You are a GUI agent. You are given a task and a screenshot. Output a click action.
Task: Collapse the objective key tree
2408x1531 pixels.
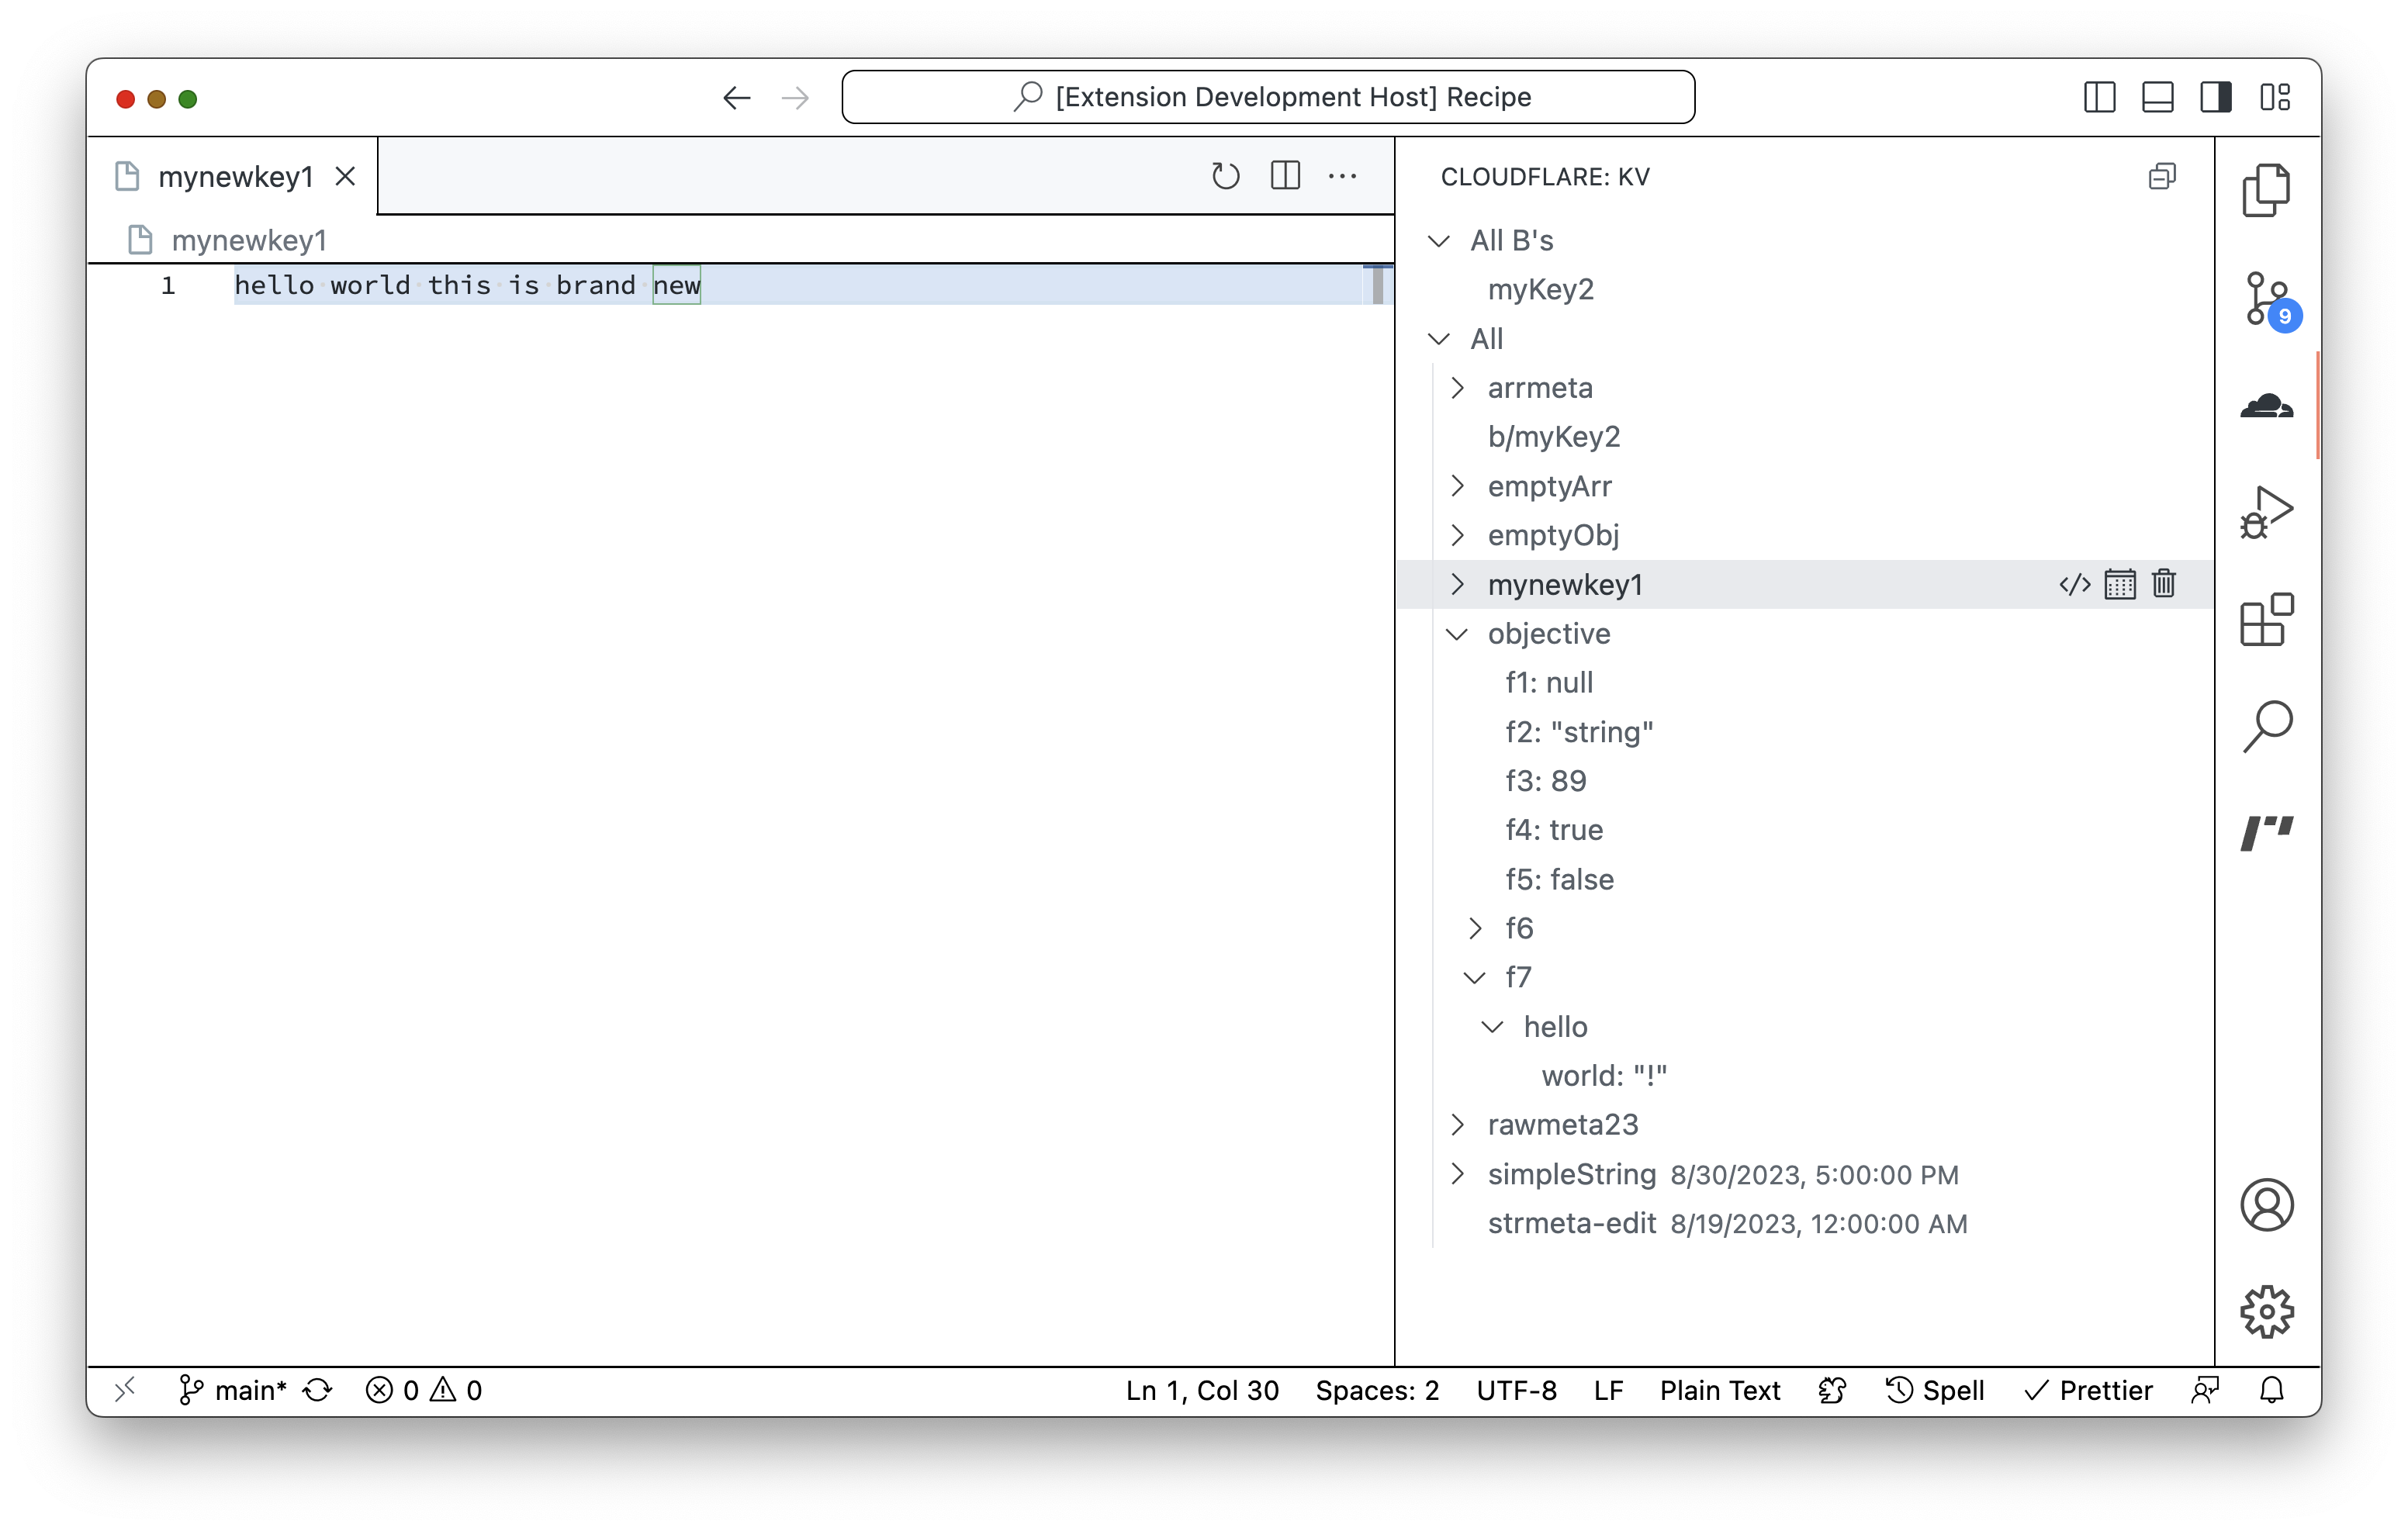click(x=1458, y=633)
